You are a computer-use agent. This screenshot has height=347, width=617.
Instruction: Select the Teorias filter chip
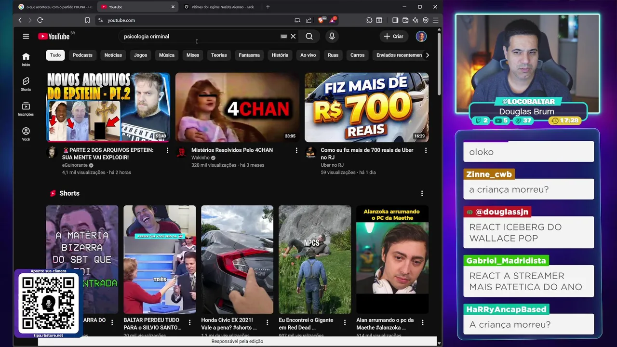[219, 55]
